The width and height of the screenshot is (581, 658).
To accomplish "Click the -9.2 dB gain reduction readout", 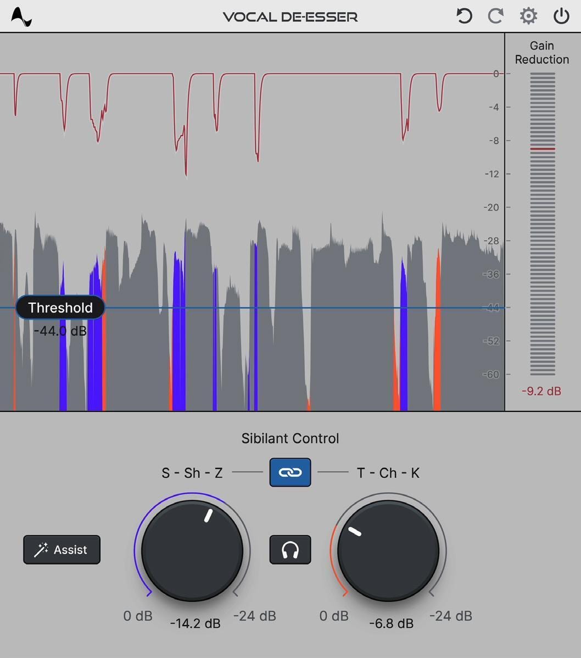I will pos(541,392).
